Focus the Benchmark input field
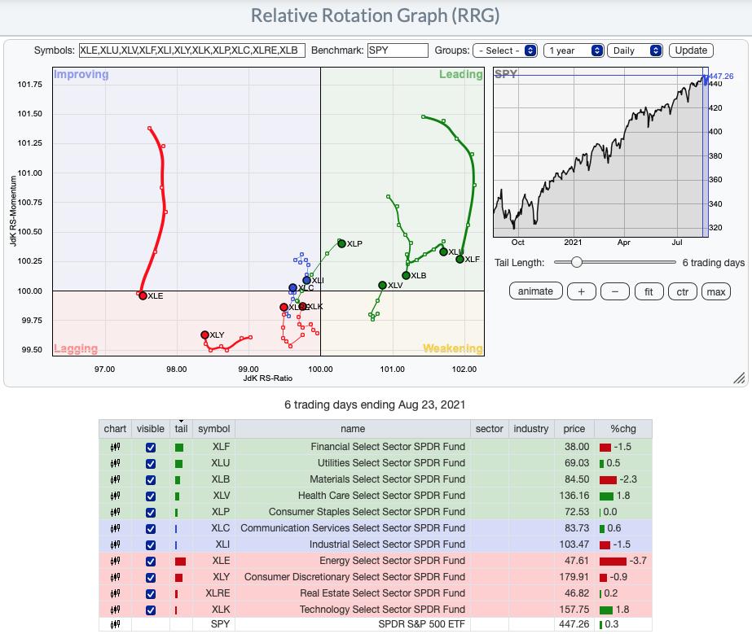The height and width of the screenshot is (634, 752). point(398,50)
